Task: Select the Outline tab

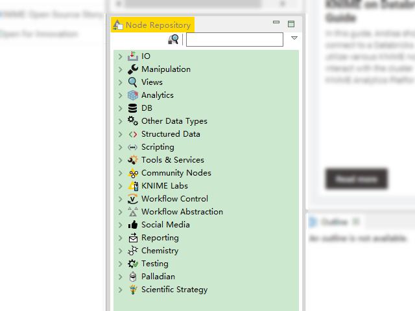Action: click(x=335, y=222)
